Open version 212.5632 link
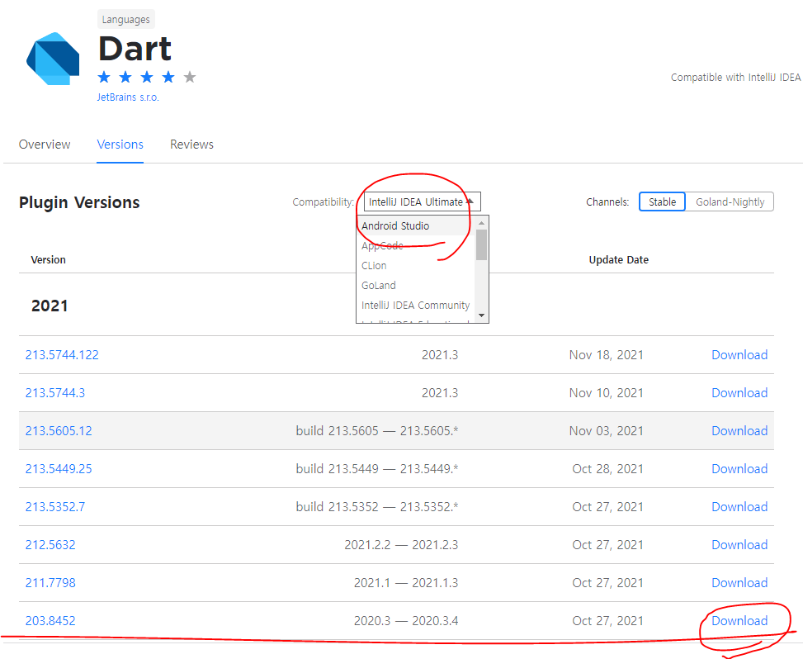The width and height of the screenshot is (803, 659). pos(50,544)
